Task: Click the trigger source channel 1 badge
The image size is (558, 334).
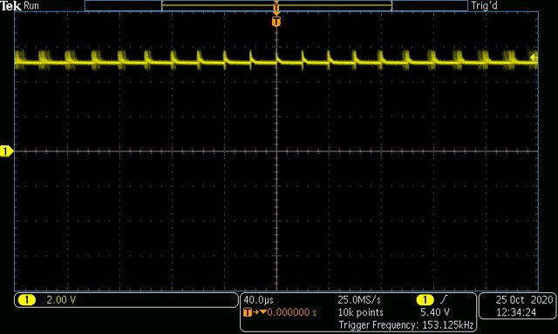Action: click(425, 300)
